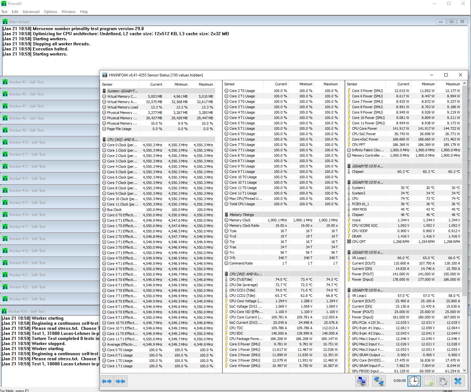The height and width of the screenshot is (392, 471).
Task: Select the Max CPU/Thread Usage row
Action: (x=281, y=199)
